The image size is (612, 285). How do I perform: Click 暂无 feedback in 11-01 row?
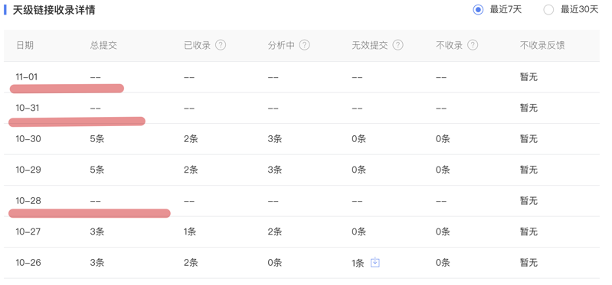[529, 77]
